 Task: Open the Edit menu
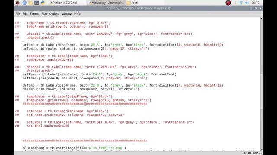pyautogui.click(x=25, y=14)
